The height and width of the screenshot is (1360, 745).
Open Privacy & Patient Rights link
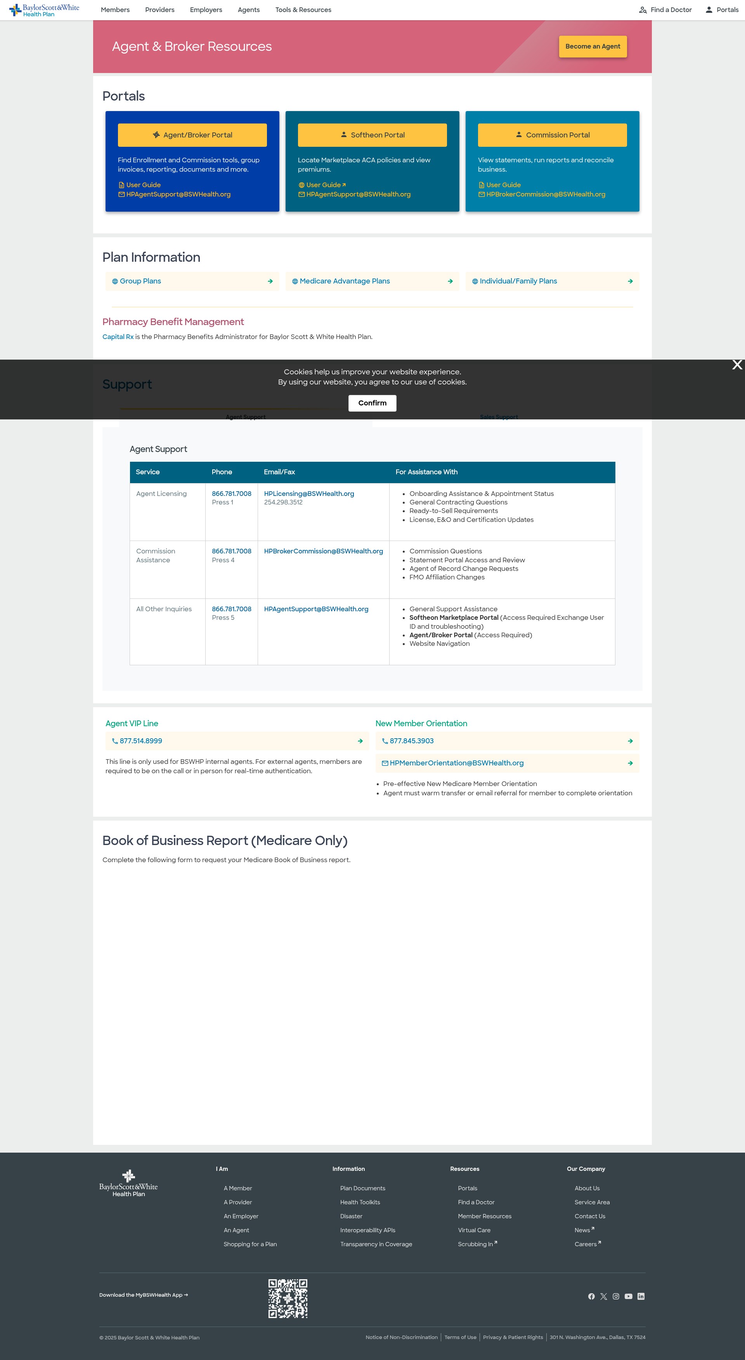tap(512, 1337)
